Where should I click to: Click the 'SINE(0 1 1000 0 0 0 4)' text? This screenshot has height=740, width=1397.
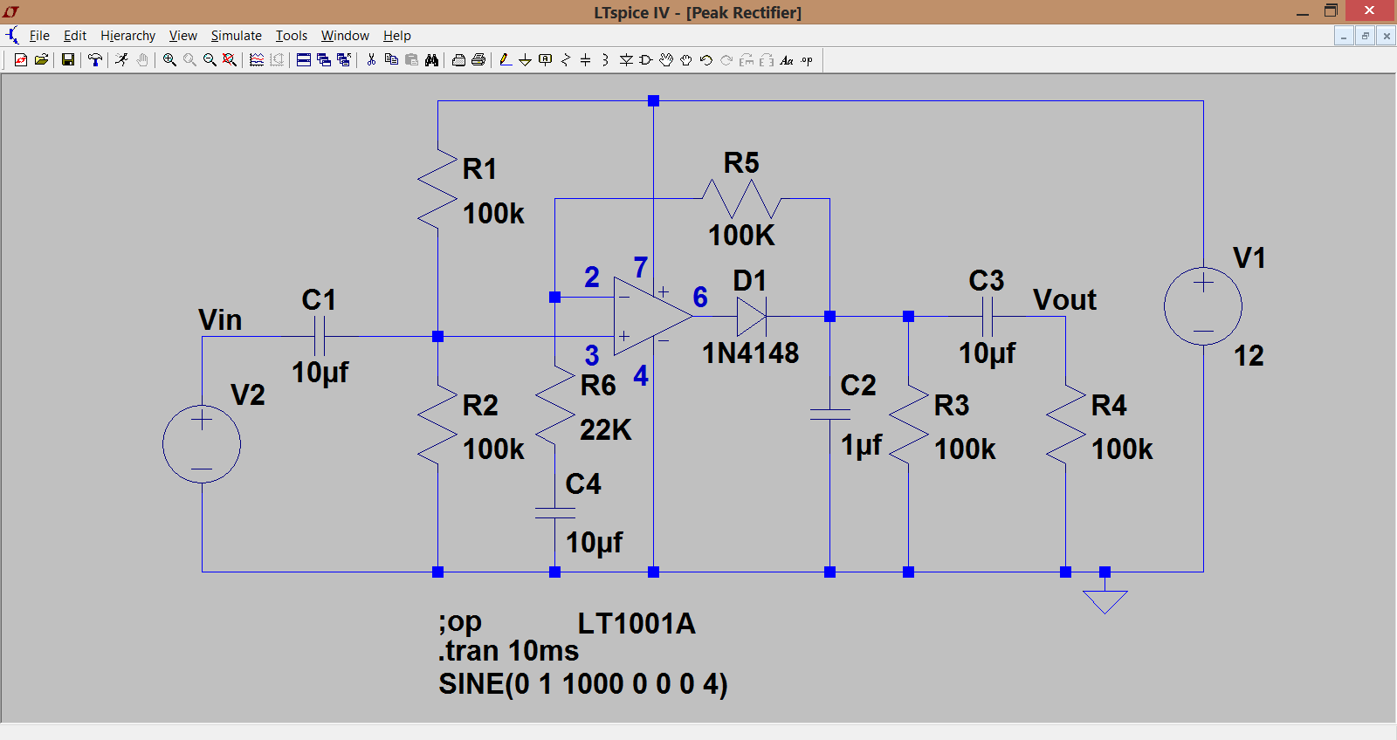(x=582, y=684)
